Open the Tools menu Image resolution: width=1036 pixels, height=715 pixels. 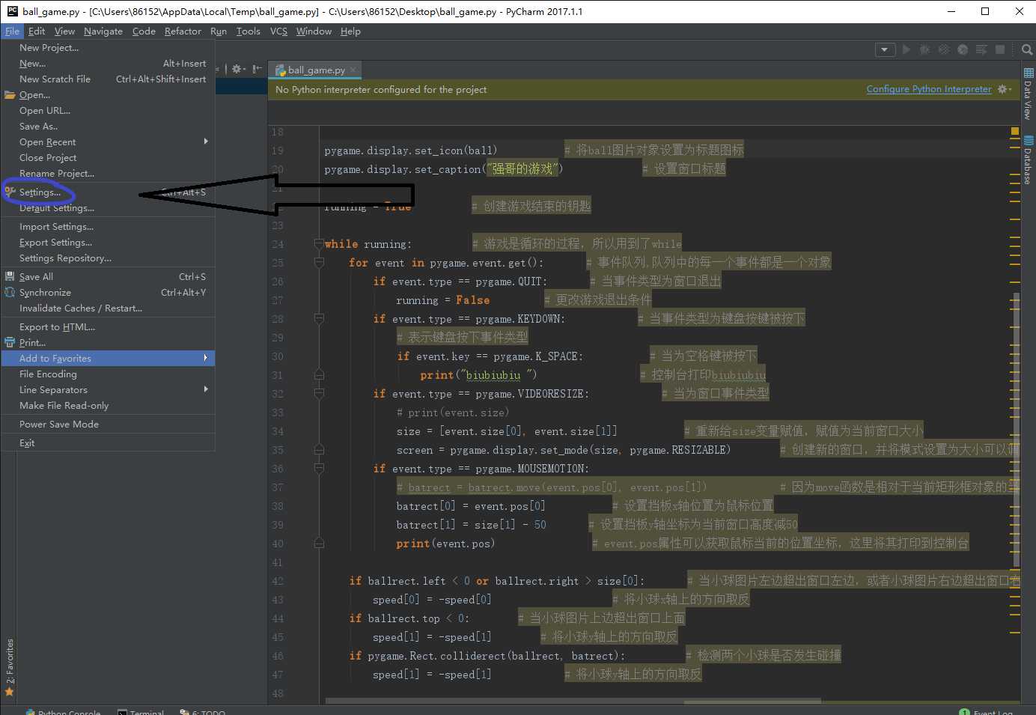tap(249, 31)
